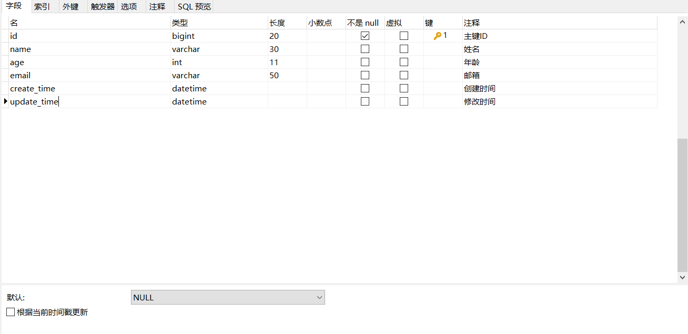
Task: Click the 不是 null column header
Action: pos(366,23)
